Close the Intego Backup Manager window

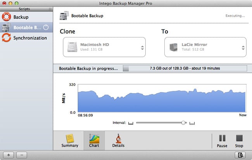(x=4, y=3)
